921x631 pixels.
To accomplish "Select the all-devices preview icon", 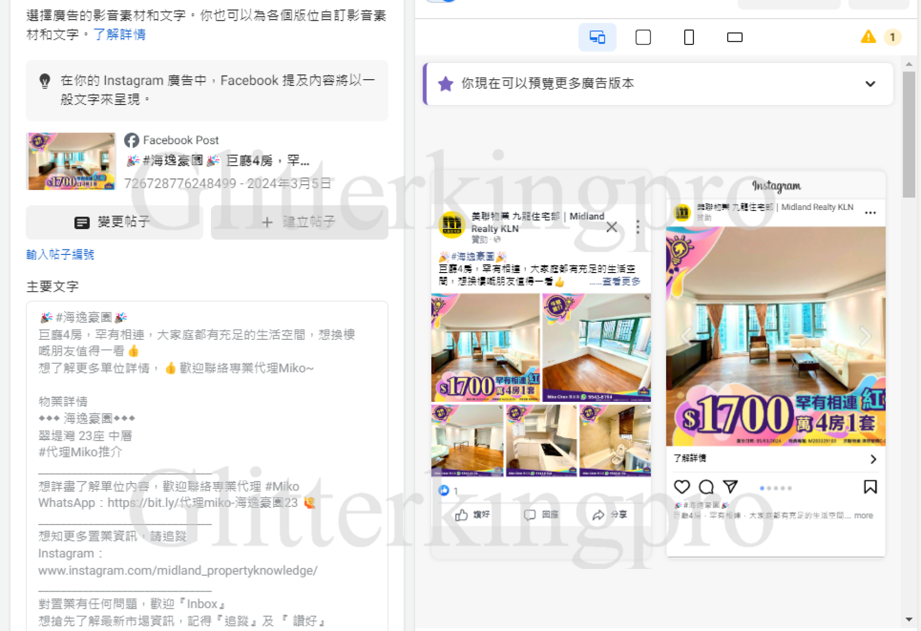I will [x=597, y=37].
